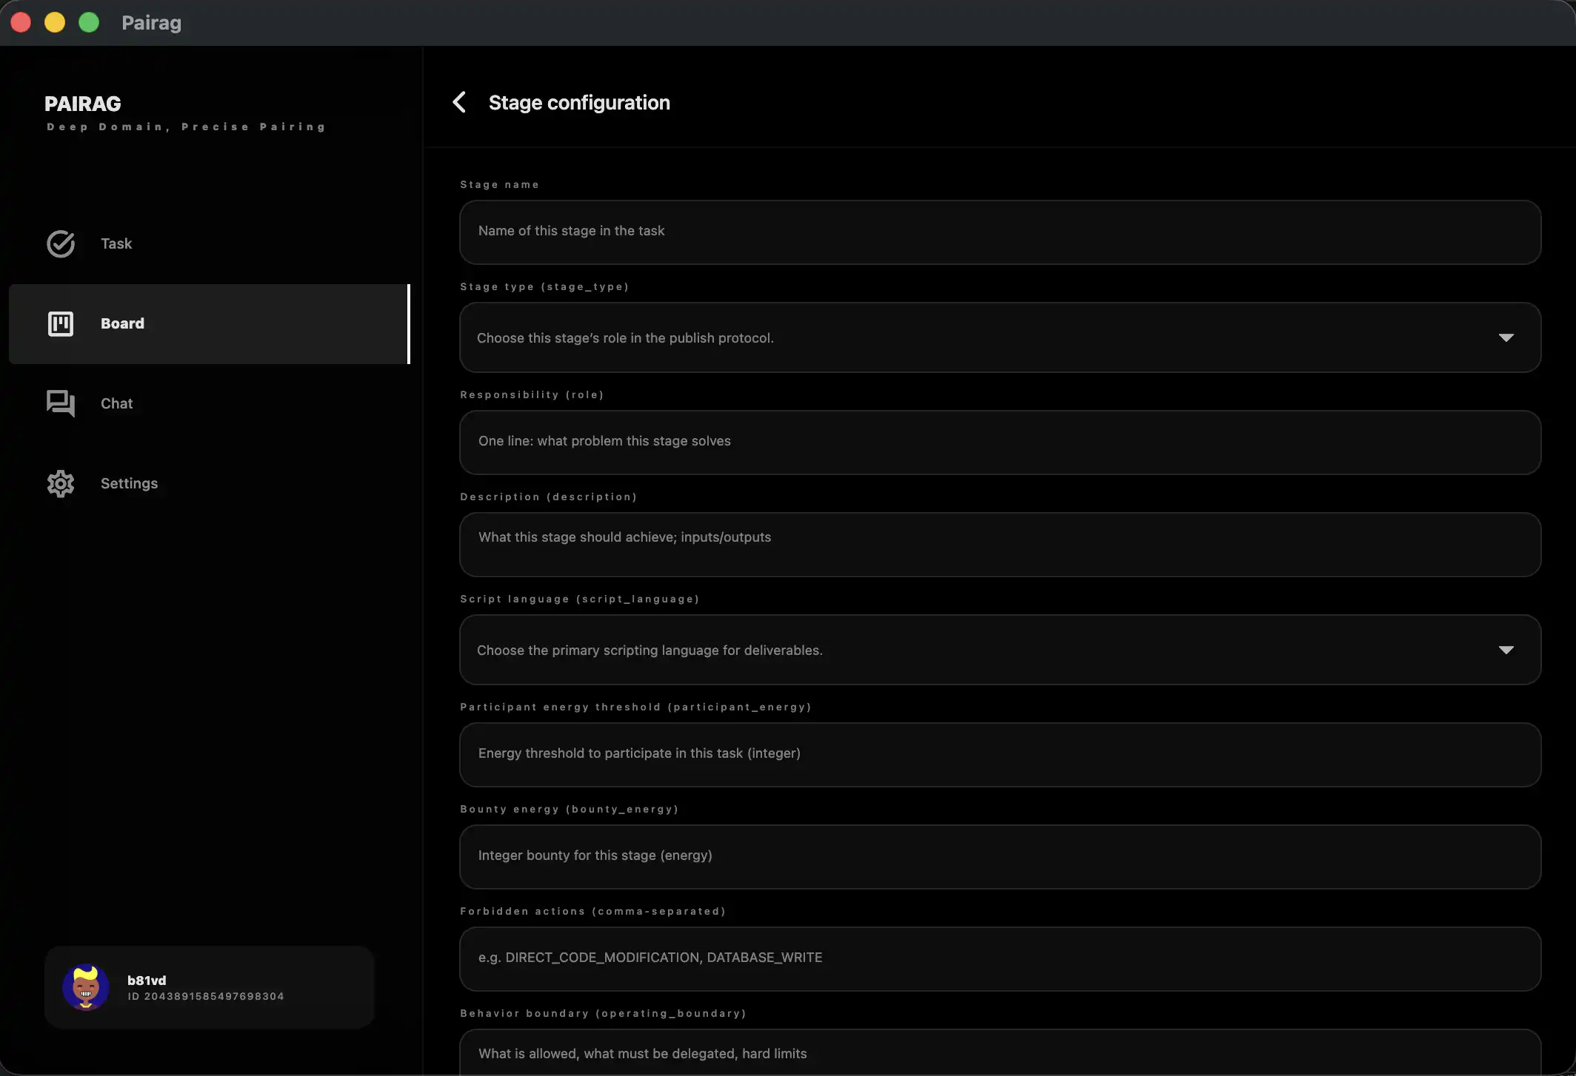Click the b81vd user avatar
This screenshot has width=1576, height=1076.
(86, 986)
